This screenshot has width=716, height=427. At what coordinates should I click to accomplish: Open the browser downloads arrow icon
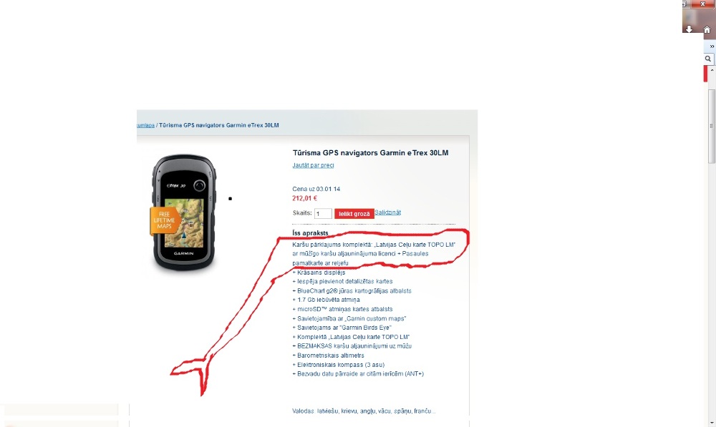(689, 29)
